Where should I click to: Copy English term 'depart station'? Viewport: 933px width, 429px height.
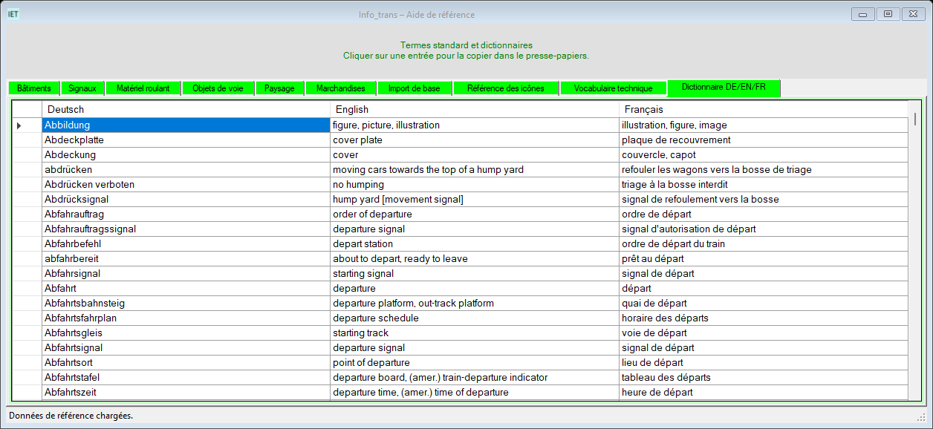[x=474, y=244]
